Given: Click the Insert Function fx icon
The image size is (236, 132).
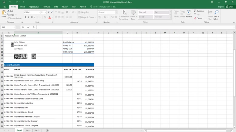Looking at the screenshot, I should point(33,27).
